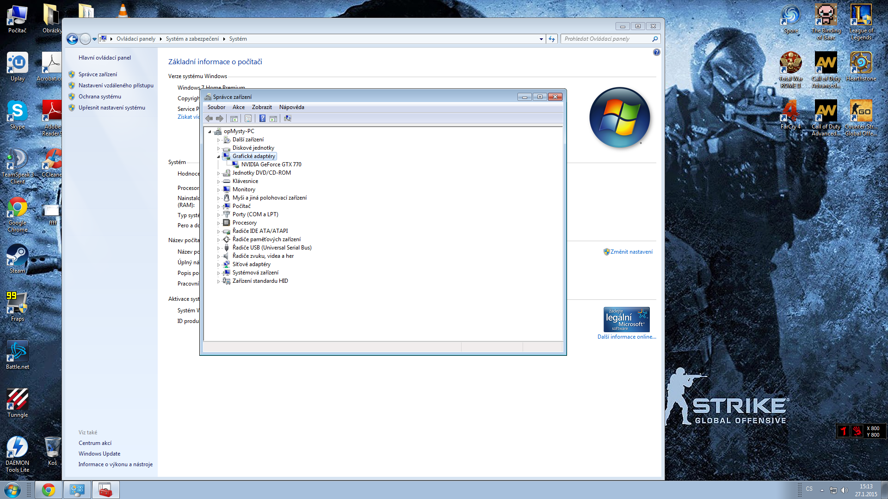Click Control Panel back navigation button
The width and height of the screenshot is (888, 499).
[72, 39]
